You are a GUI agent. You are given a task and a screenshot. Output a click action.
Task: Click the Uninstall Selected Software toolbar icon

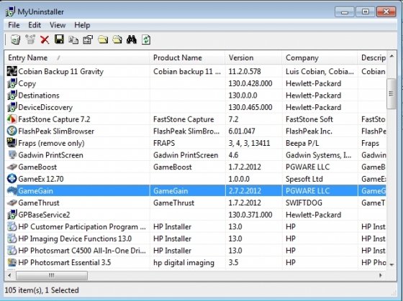tap(15, 40)
